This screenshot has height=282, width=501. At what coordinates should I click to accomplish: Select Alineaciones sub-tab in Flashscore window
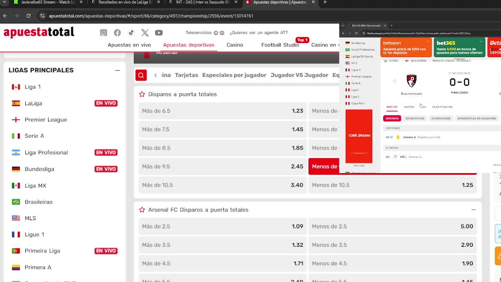(x=441, y=118)
